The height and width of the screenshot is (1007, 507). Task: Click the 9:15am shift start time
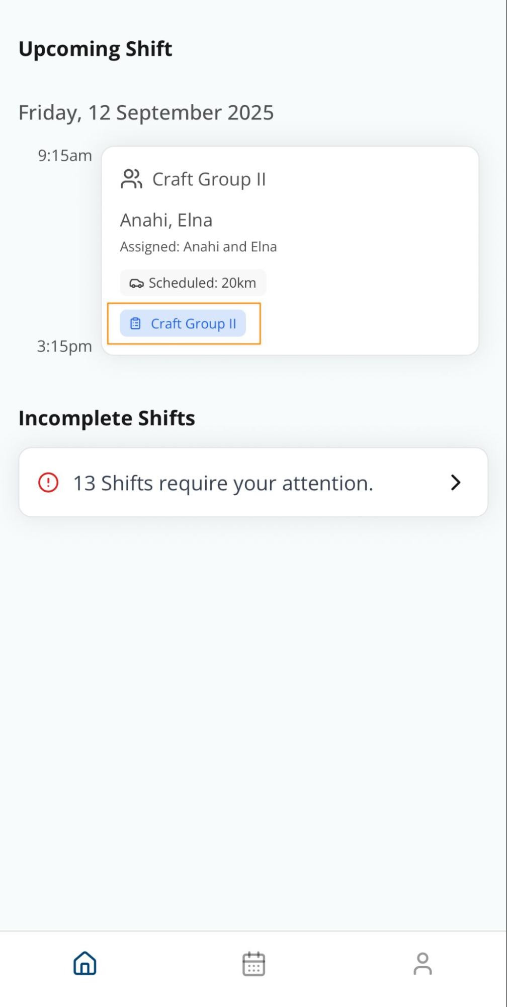click(x=65, y=156)
